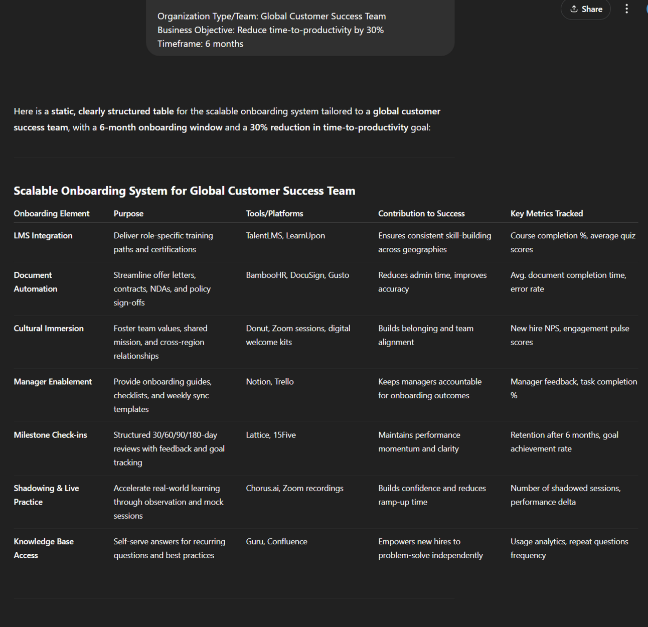Select the 'Purpose' column header
648x627 pixels.
(128, 214)
